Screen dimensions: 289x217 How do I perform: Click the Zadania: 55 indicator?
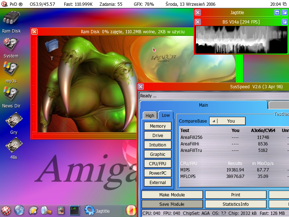[x=111, y=4]
